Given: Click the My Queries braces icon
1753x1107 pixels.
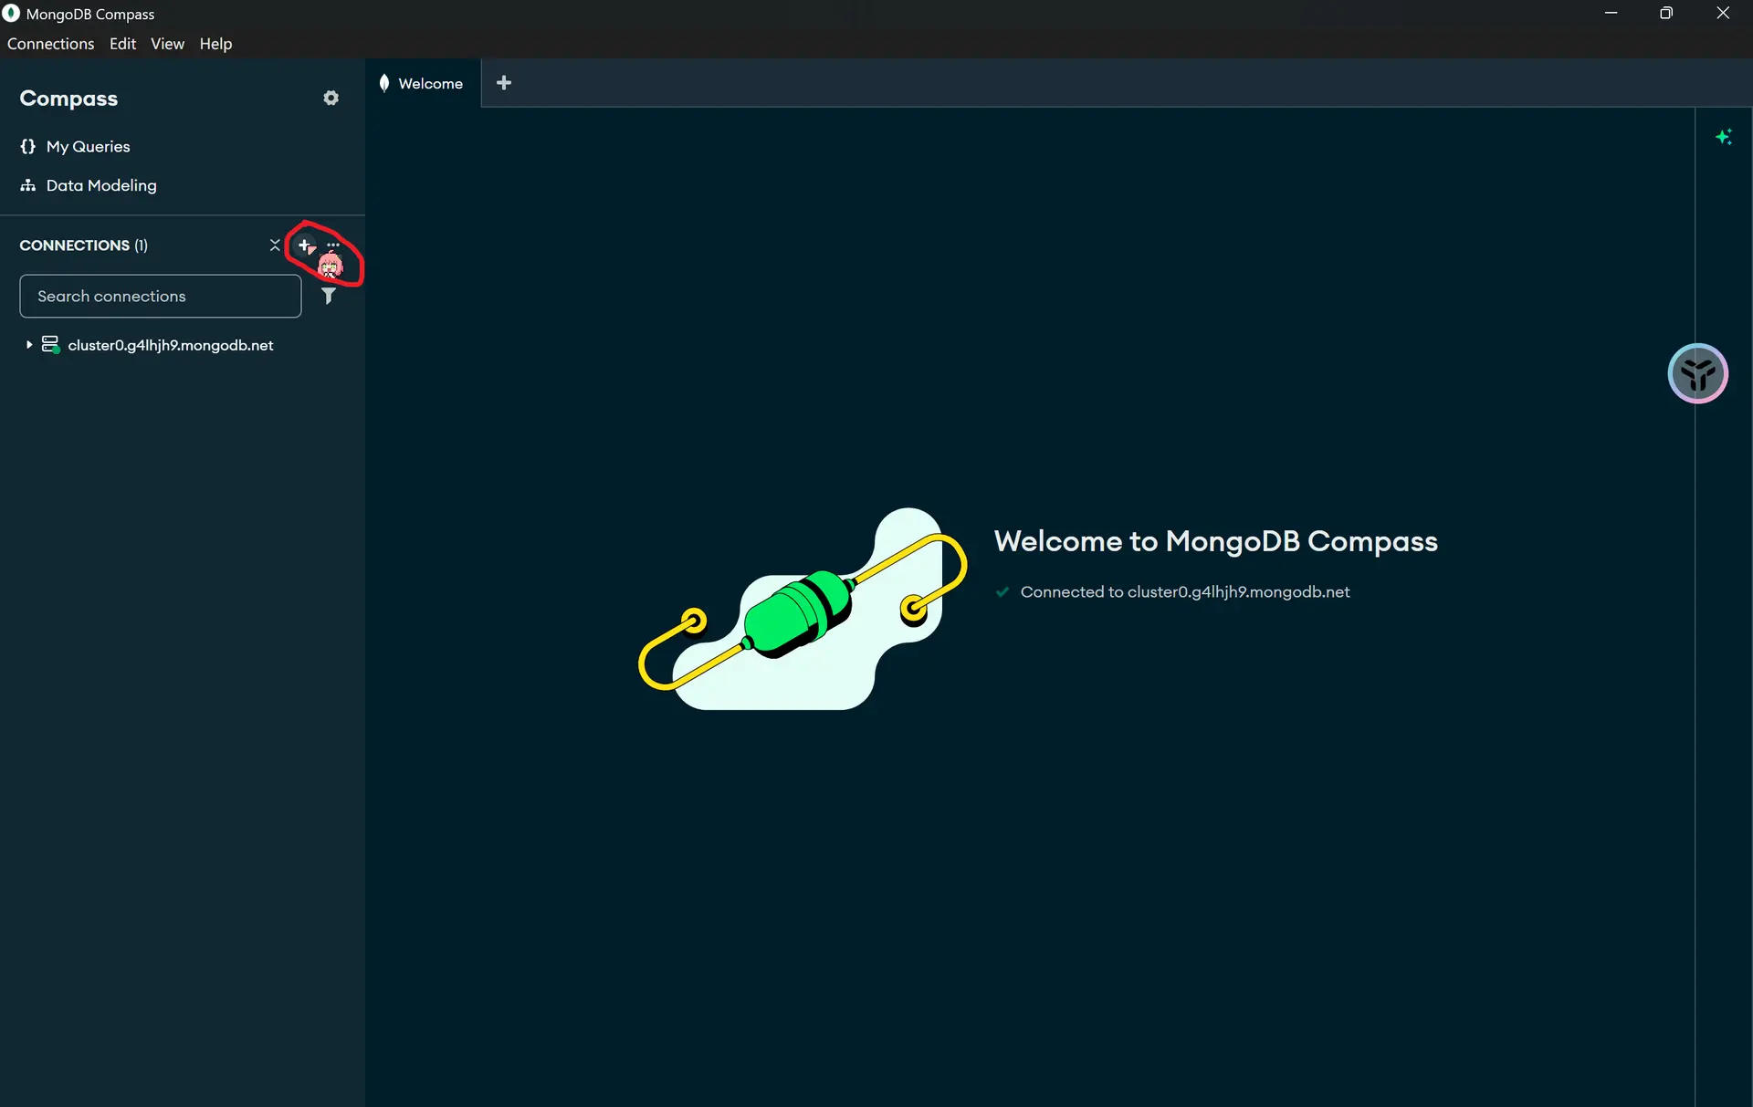Looking at the screenshot, I should pos(27,146).
